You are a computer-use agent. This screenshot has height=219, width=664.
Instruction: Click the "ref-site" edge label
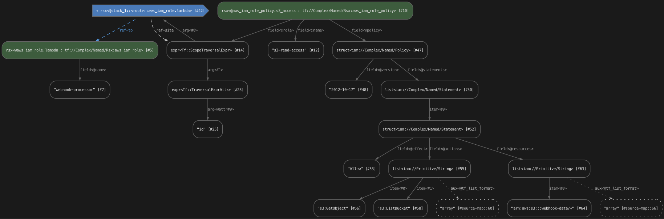tap(165, 30)
